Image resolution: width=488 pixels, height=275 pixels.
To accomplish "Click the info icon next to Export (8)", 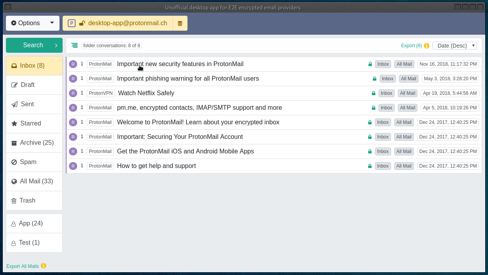I will 427,46.
